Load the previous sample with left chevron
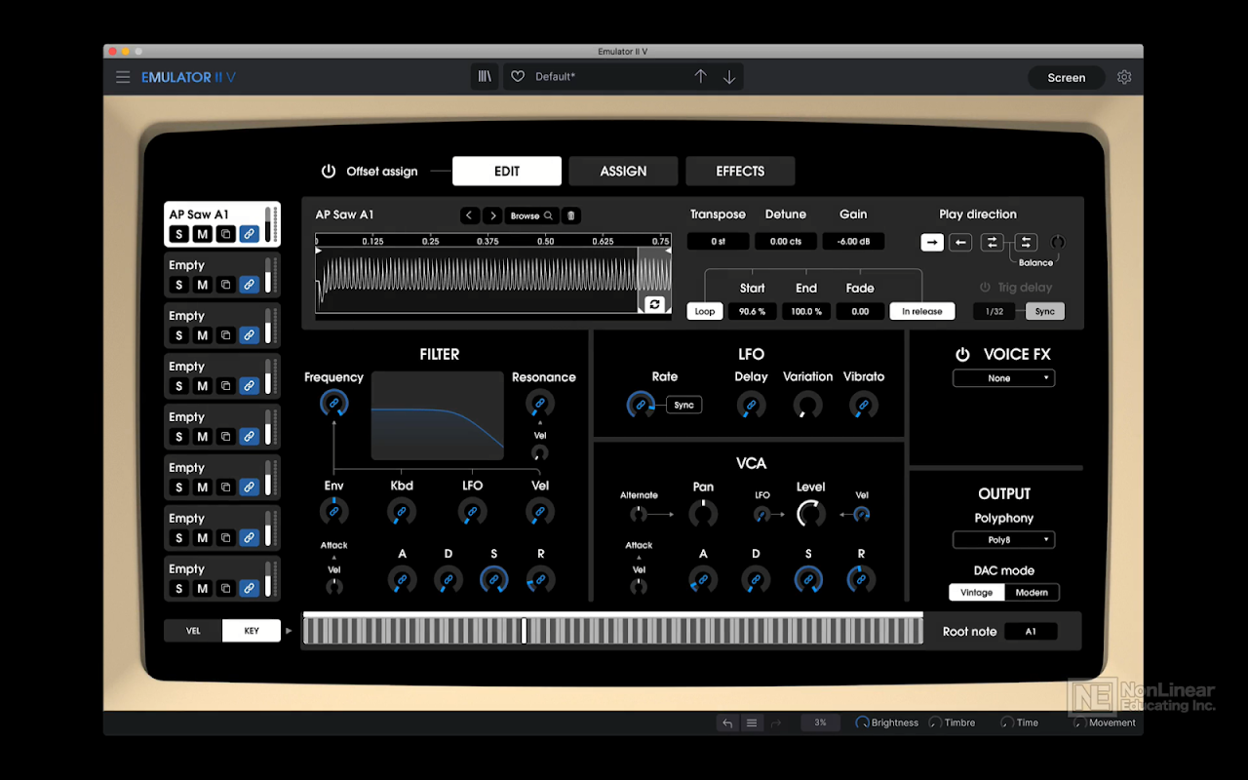Image resolution: width=1248 pixels, height=780 pixels. (469, 215)
